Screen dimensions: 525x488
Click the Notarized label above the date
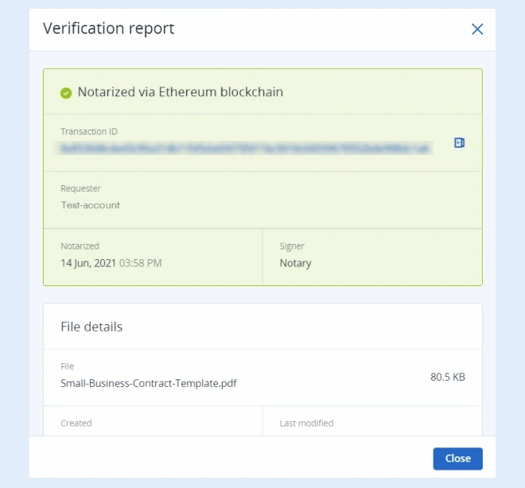click(80, 246)
